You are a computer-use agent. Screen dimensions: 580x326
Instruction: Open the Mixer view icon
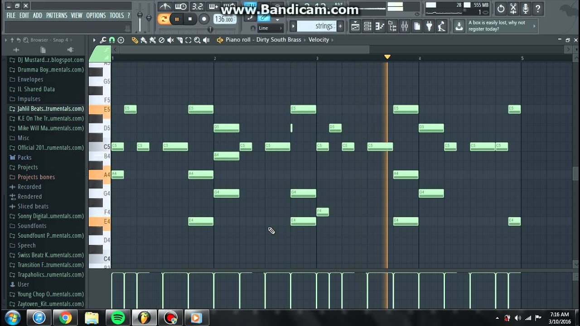coord(404,26)
